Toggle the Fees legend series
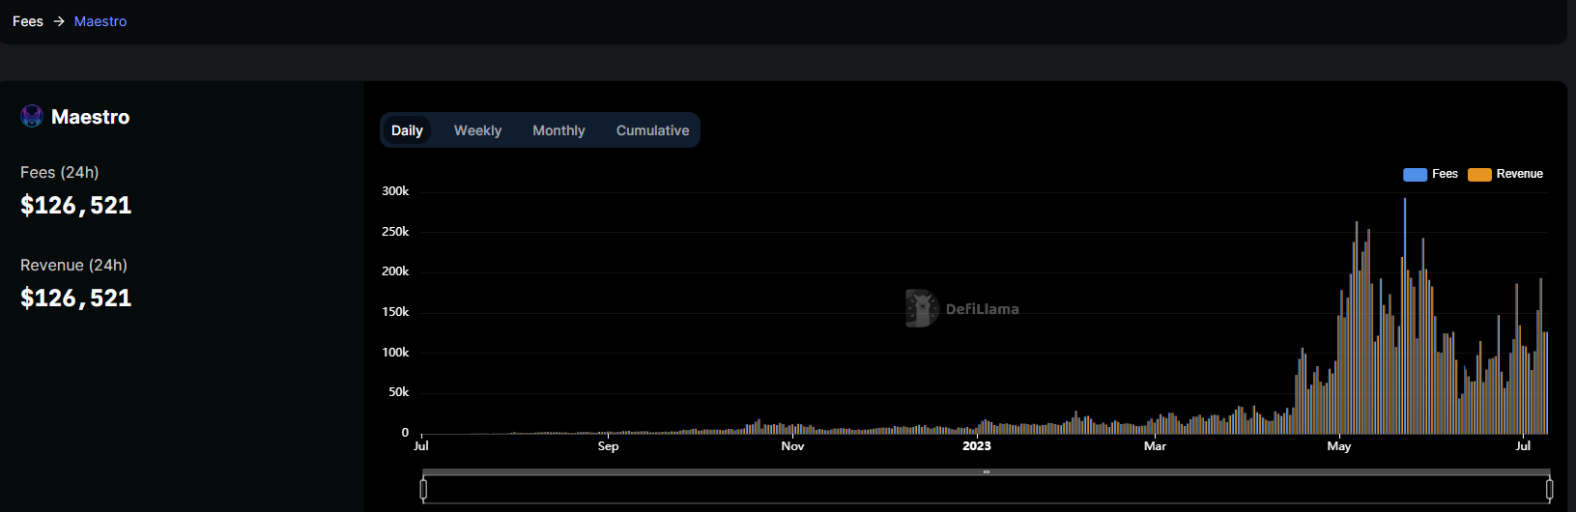 click(1430, 174)
